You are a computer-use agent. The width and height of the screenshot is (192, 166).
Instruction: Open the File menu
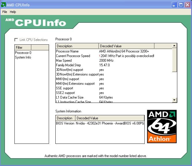(5, 12)
